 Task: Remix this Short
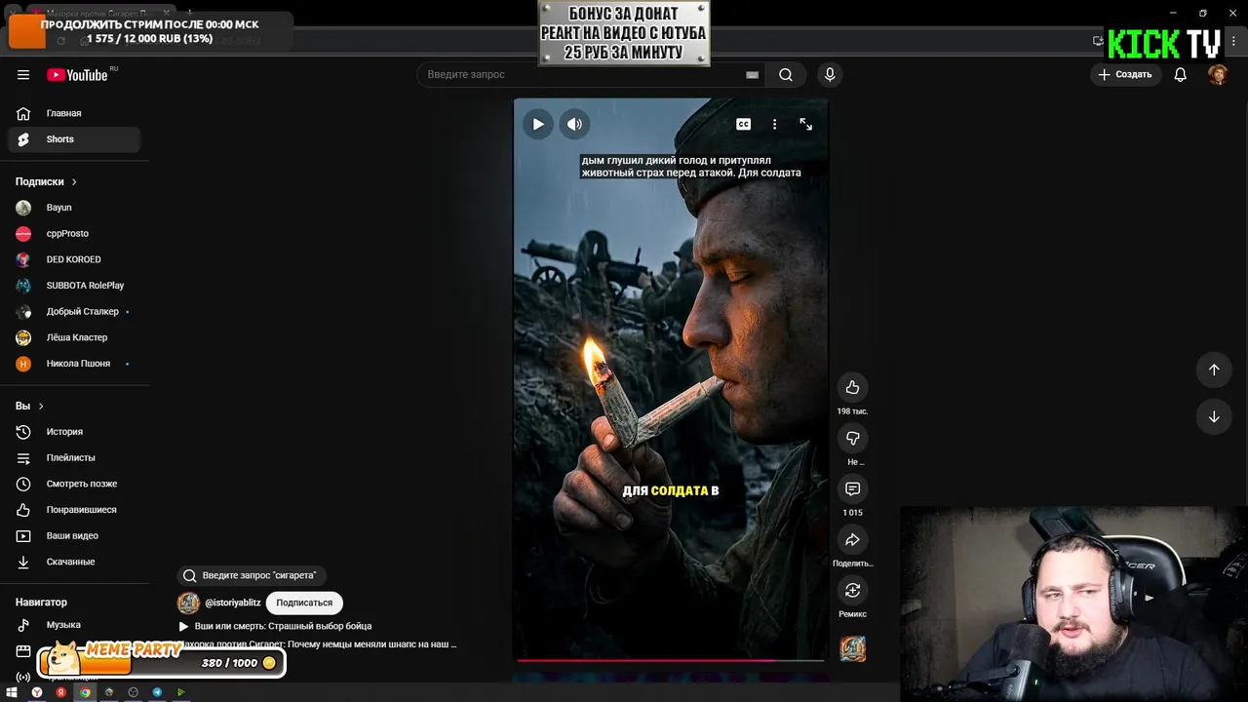(x=852, y=590)
